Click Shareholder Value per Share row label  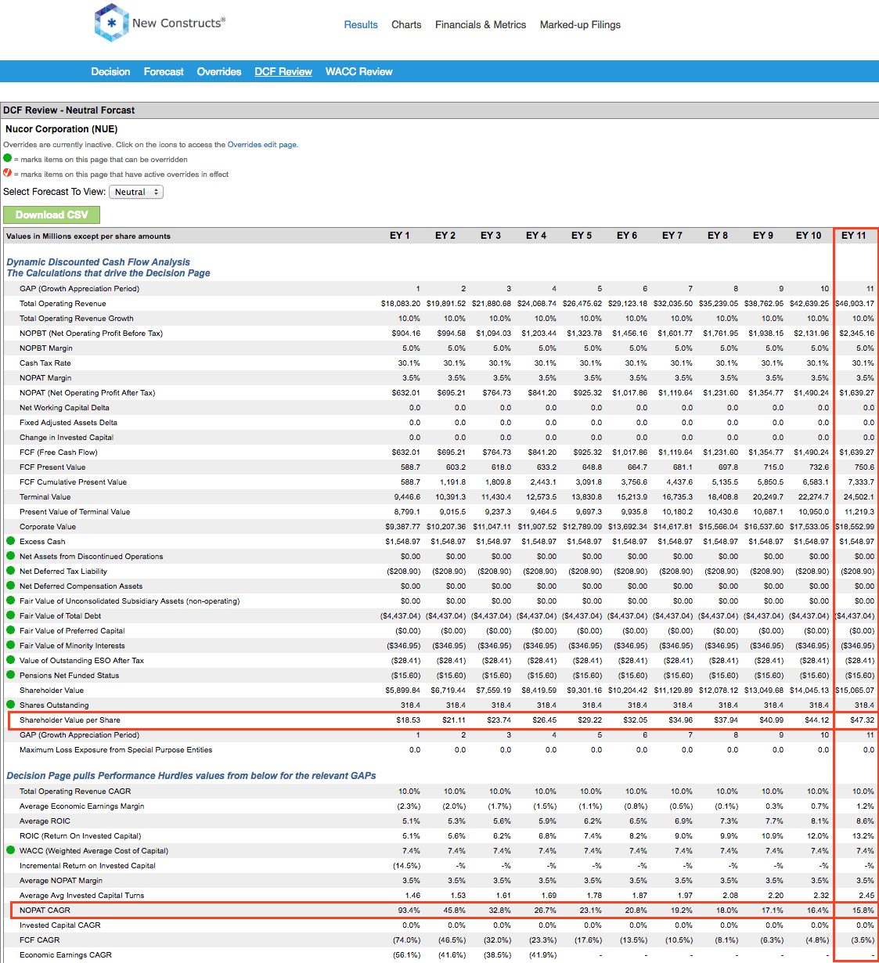pyautogui.click(x=70, y=720)
